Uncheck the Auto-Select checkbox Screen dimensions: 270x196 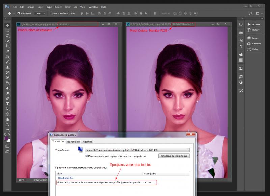click(19, 13)
